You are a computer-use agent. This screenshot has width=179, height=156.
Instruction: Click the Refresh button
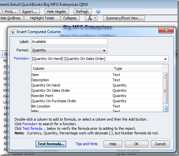[82, 11]
